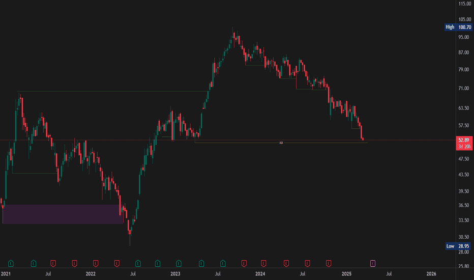
Task: Click the Jul label between 2025 and 2026
Action: click(x=389, y=274)
